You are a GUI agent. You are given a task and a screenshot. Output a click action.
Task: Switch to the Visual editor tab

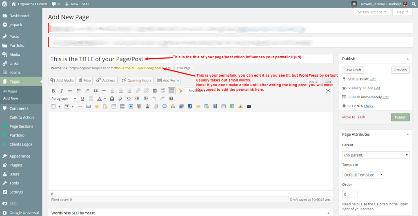pos(313,82)
